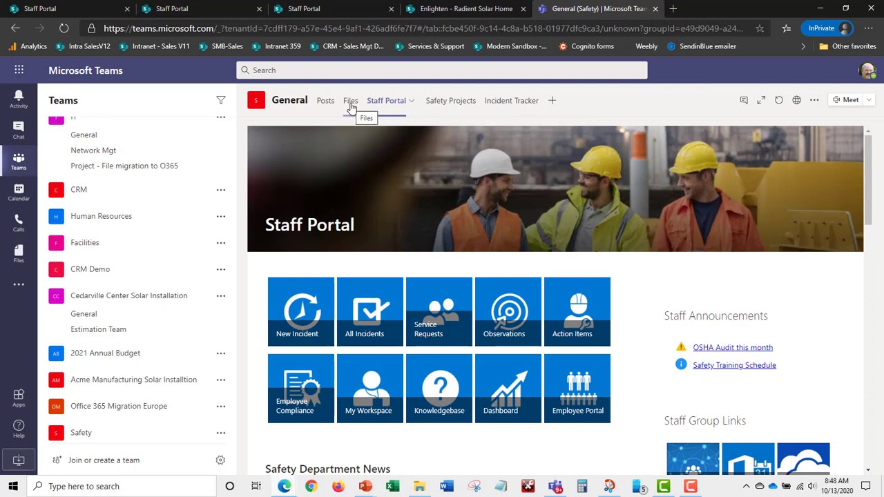Open the Activity feed in Teams sidebar
884x497 pixels.
click(x=19, y=99)
